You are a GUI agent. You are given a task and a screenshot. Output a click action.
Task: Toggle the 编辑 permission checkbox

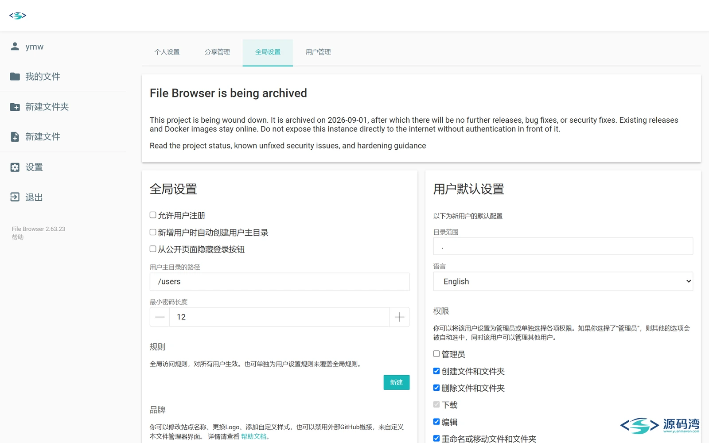[436, 422]
